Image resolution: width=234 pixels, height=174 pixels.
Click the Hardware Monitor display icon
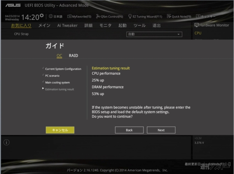[197, 25]
